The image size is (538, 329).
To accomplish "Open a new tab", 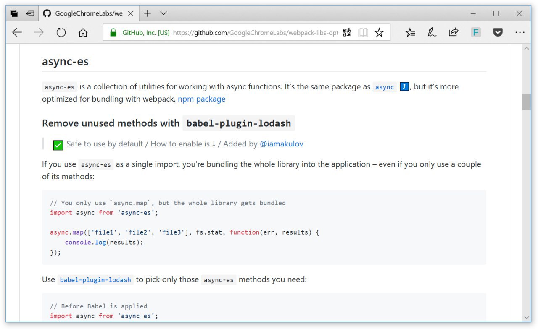I will 148,13.
